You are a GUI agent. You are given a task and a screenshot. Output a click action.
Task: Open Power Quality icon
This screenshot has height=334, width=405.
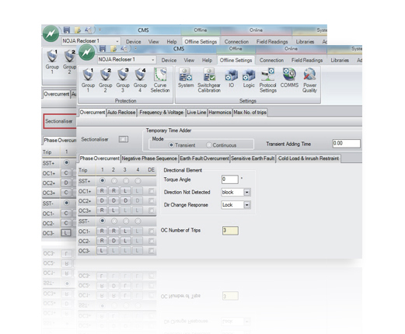coord(309,80)
